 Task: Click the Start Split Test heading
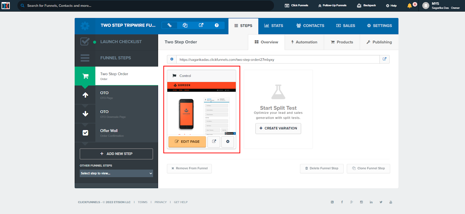(278, 108)
